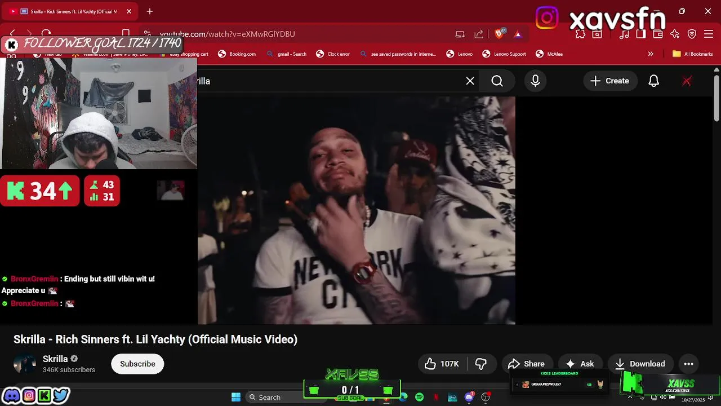
Task: Click Skrilla channel avatar
Action: coord(25,364)
